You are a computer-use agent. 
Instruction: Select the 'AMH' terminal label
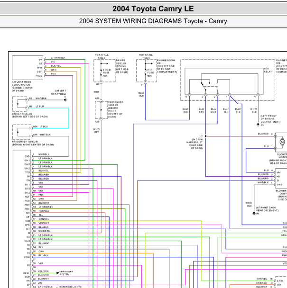click(x=27, y=205)
